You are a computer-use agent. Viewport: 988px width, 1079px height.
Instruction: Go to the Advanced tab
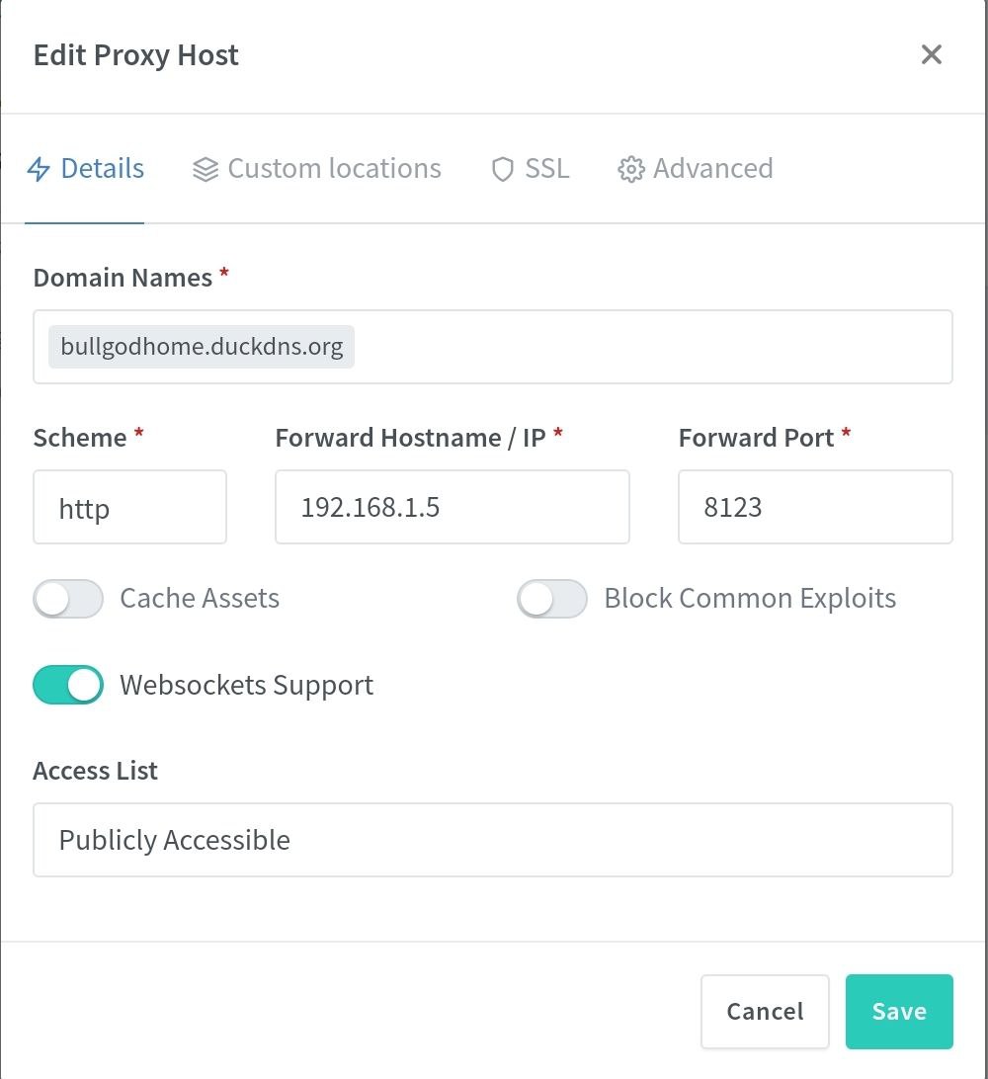[x=712, y=169]
